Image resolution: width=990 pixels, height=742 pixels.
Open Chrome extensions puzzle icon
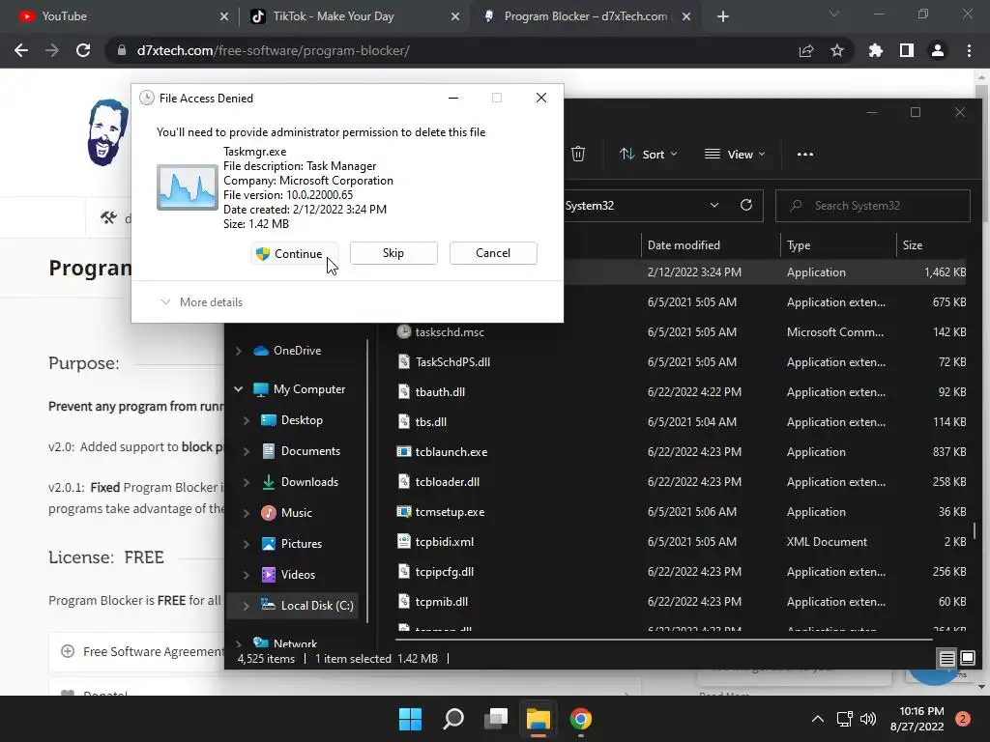(x=876, y=50)
